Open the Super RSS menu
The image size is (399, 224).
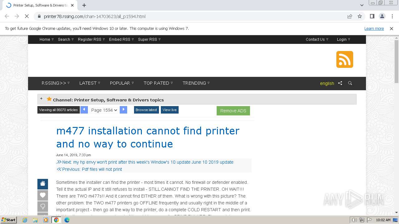149,39
